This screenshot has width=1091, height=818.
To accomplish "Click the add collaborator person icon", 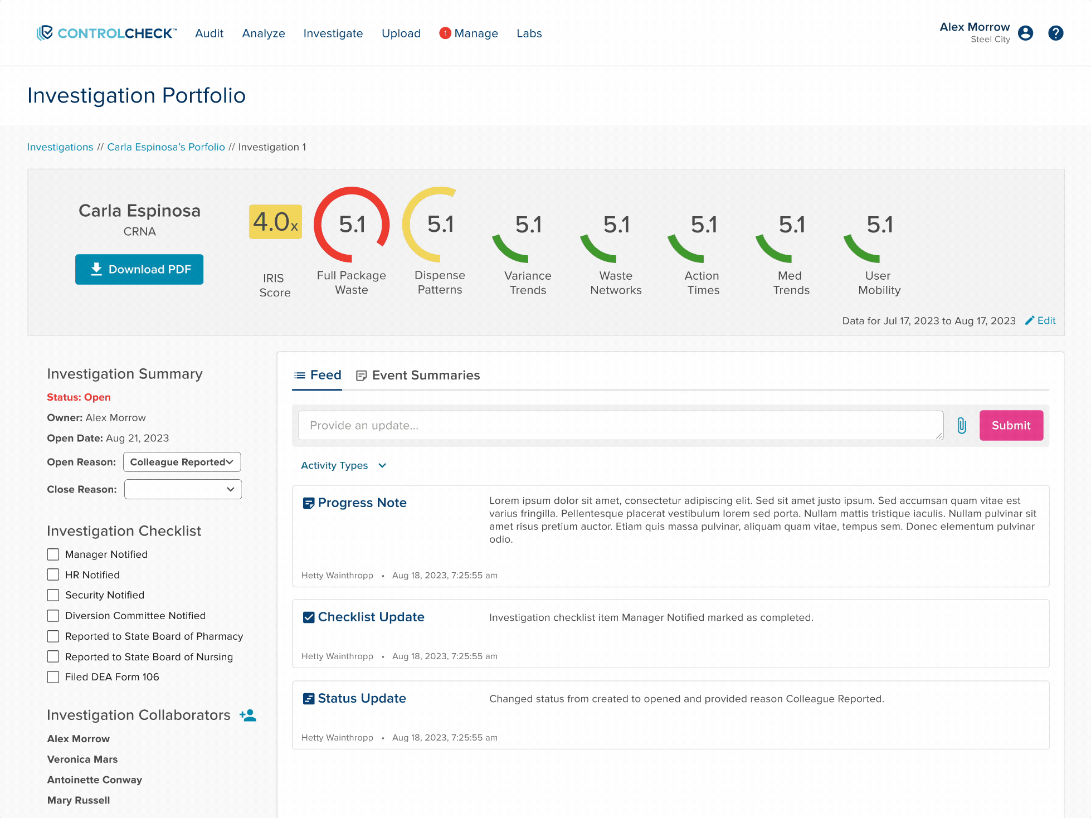I will click(x=248, y=715).
